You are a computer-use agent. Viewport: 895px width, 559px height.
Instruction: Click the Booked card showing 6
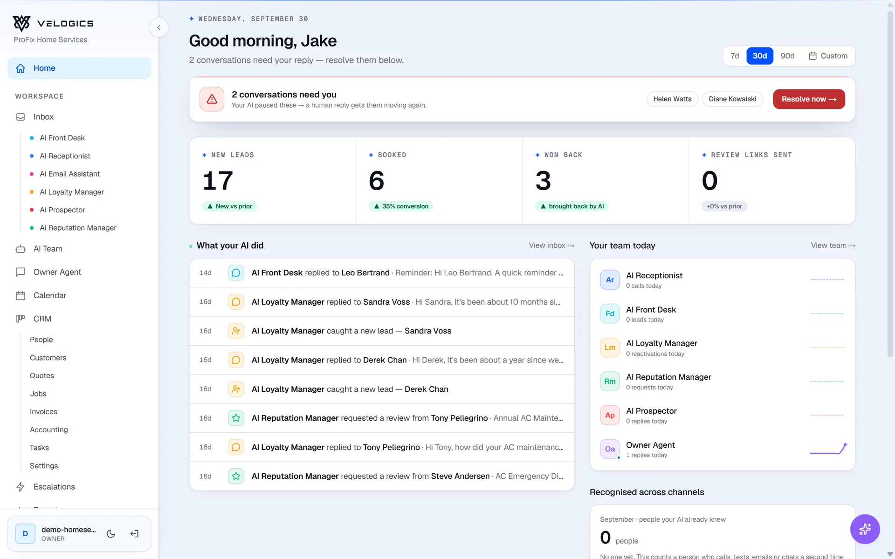click(439, 181)
